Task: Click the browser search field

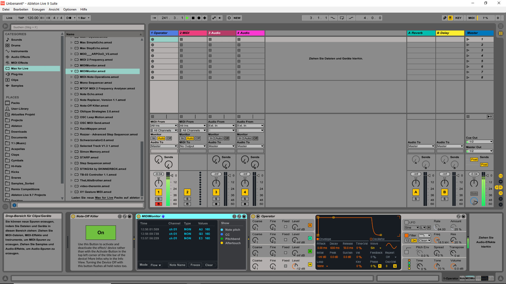Action: pos(78,27)
